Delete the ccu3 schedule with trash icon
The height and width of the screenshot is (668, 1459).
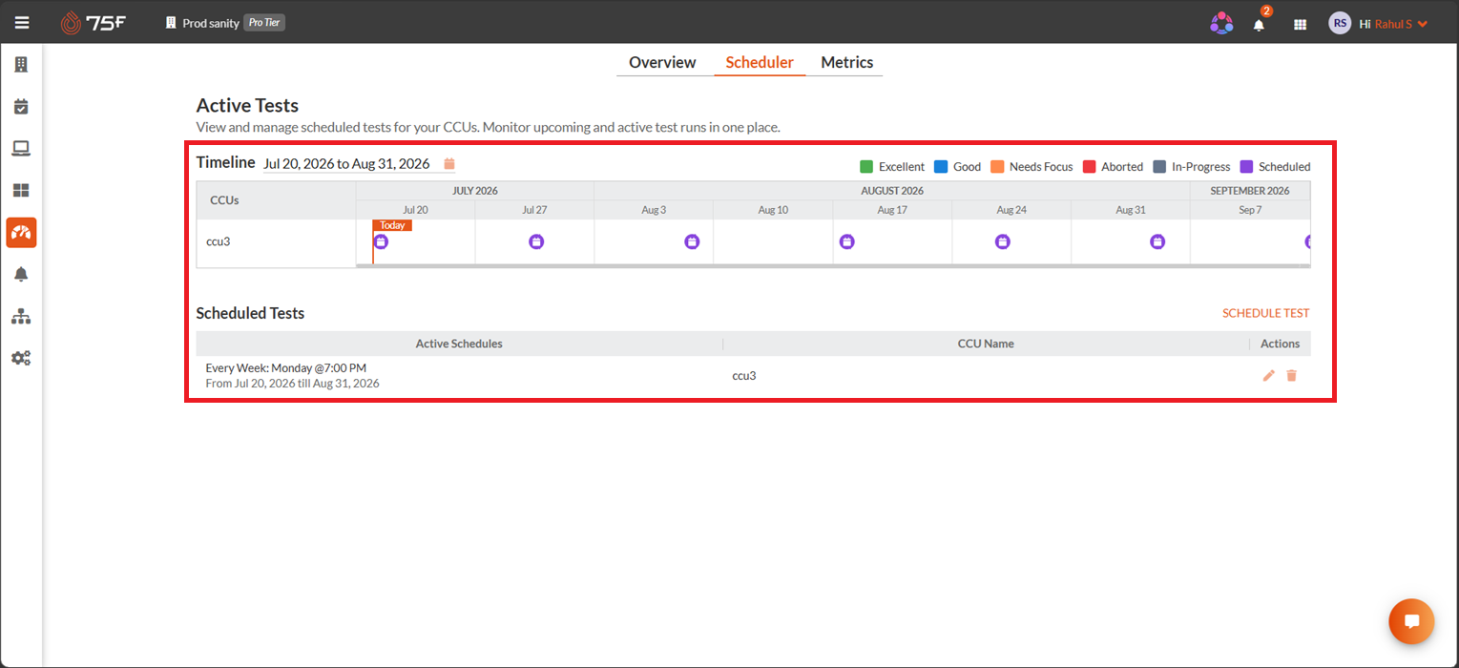click(1291, 375)
